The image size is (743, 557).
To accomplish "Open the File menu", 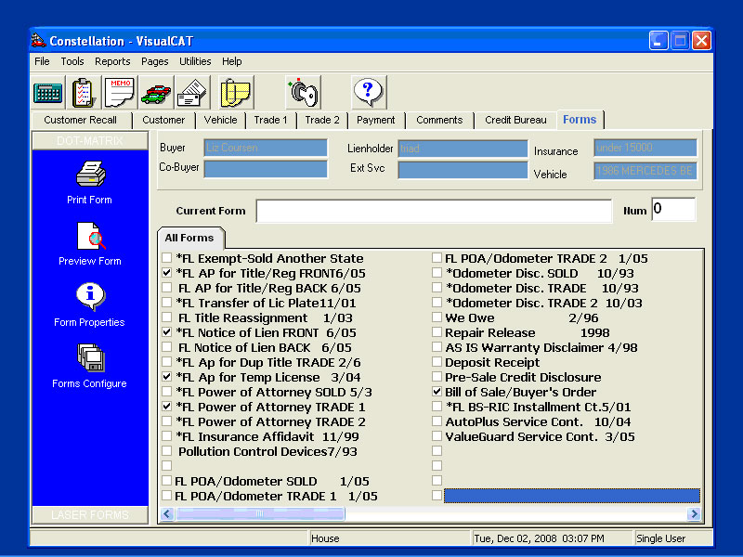I will (42, 61).
